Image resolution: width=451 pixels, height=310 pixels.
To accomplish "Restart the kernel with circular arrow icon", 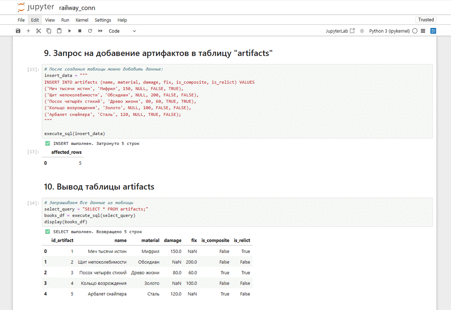I will (x=90, y=31).
